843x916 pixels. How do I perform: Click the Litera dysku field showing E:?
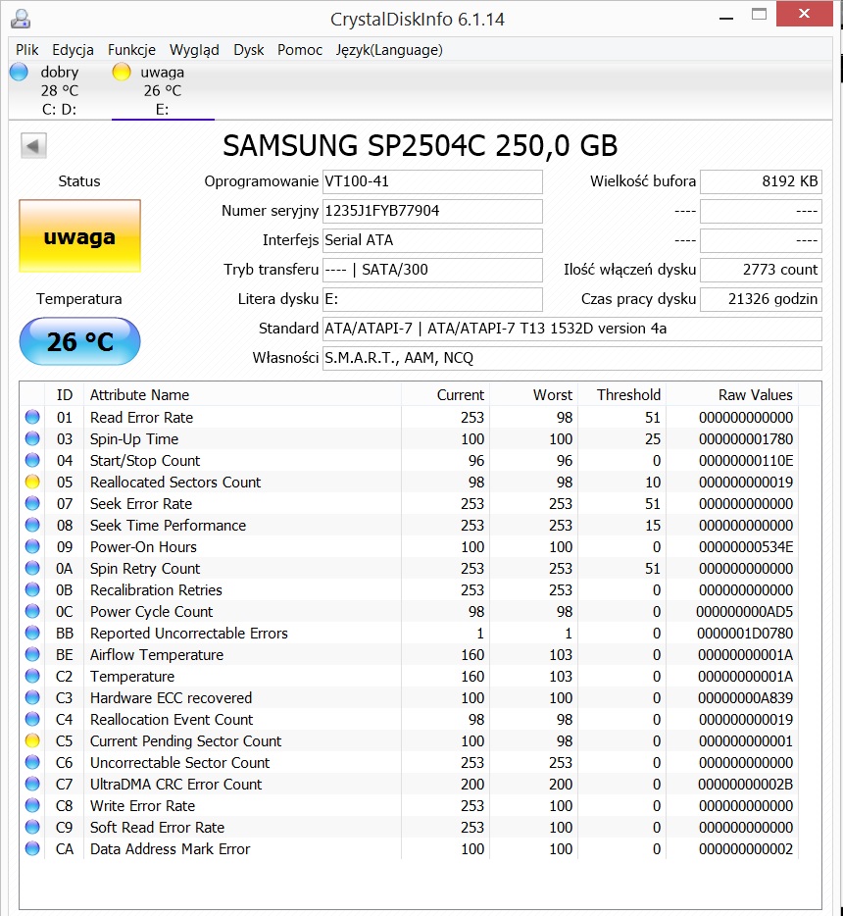(x=432, y=299)
